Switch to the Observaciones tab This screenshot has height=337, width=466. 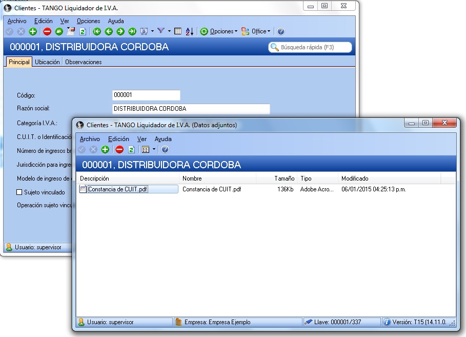[84, 62]
